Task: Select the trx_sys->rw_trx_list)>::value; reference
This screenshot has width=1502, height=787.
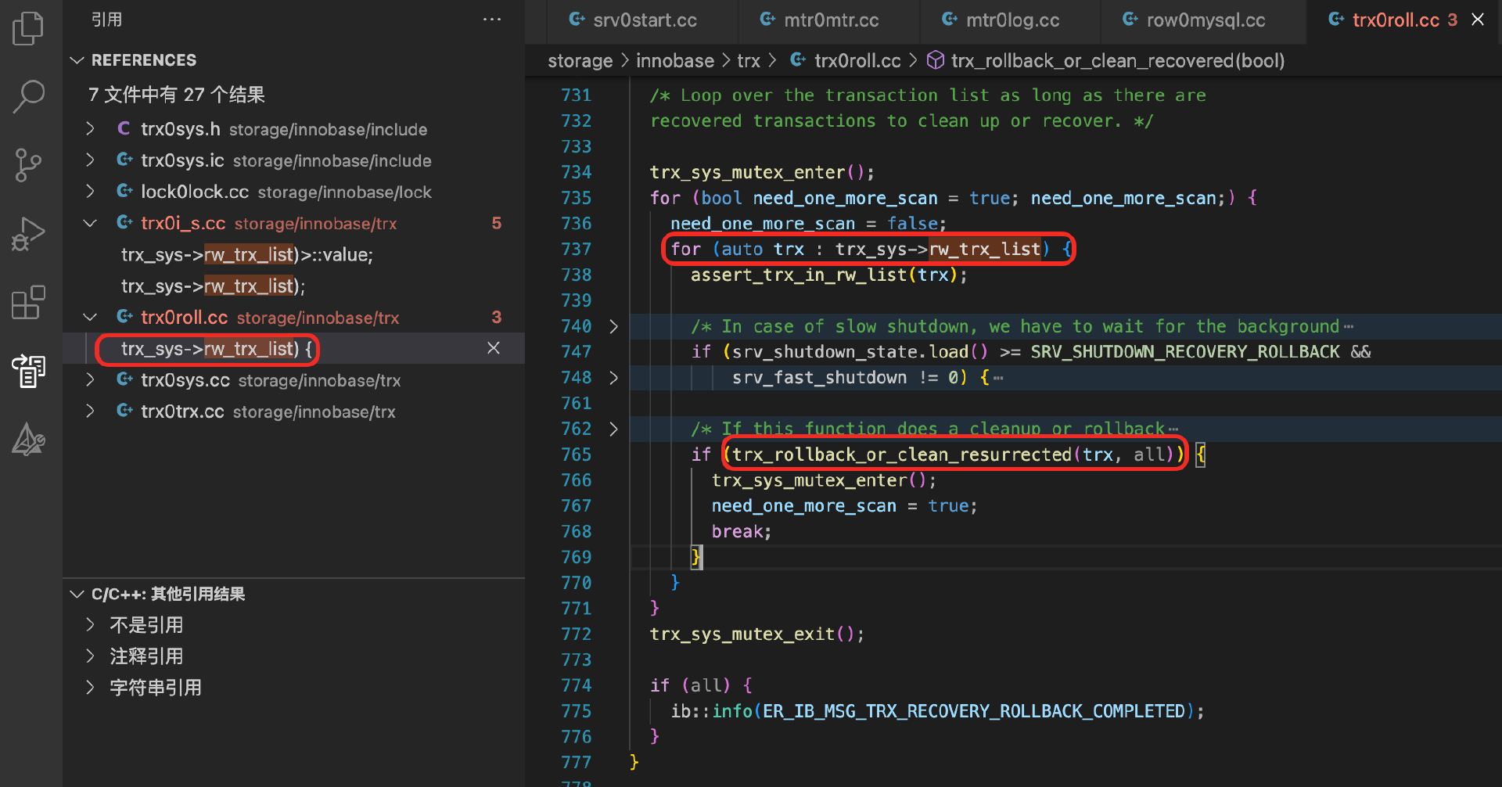Action: point(247,255)
